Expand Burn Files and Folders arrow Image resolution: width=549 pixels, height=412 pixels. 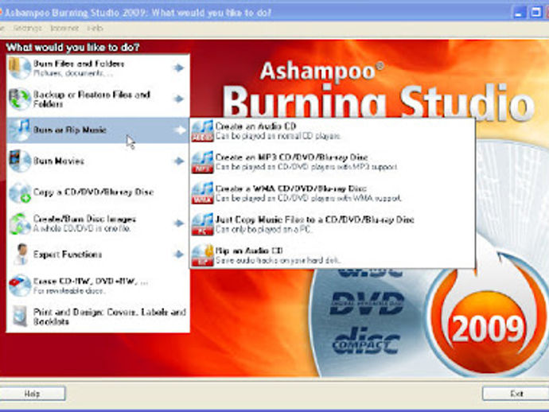click(x=179, y=68)
